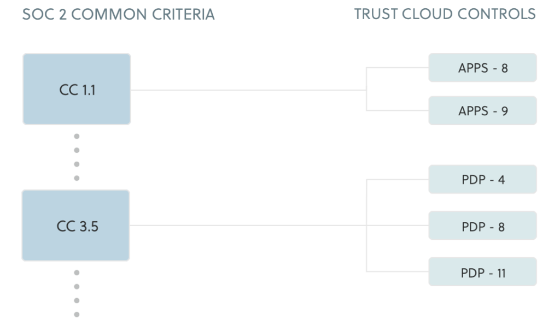560x331 pixels.
Task: Click the connector line leaving CC 1.1
Action: tap(246, 90)
